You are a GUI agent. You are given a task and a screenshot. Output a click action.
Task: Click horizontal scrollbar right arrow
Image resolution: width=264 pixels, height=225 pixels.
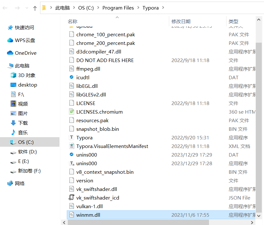click(252, 222)
